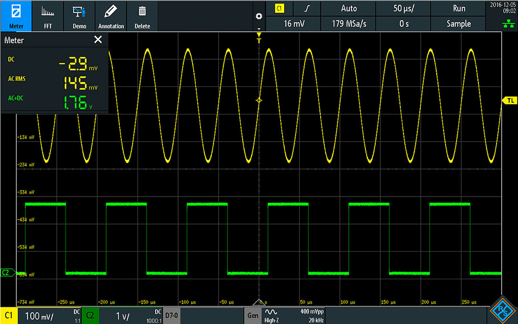Screen dimensions: 518x324
Task: Open the Sample acquisition mode selector
Action: point(458,24)
